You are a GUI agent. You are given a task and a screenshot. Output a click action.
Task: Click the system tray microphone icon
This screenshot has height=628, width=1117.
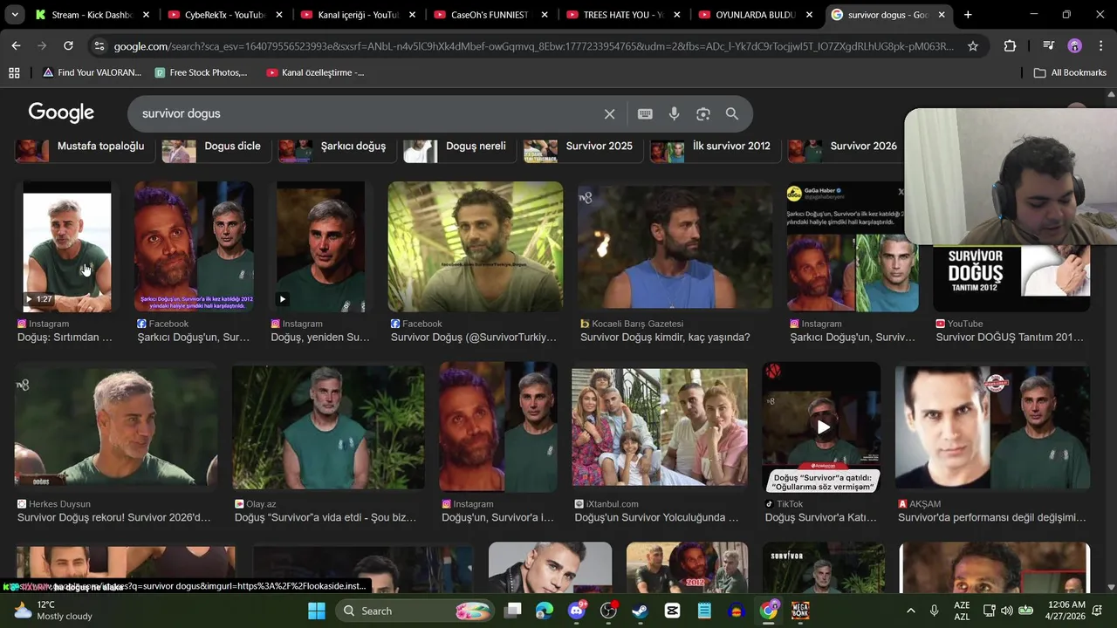point(935,611)
